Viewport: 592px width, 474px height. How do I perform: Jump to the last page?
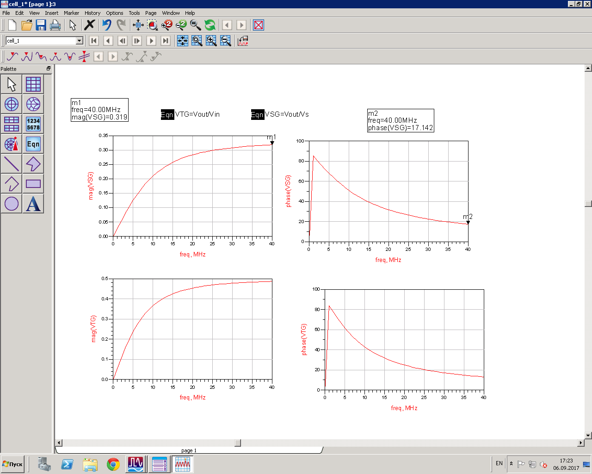click(x=166, y=41)
